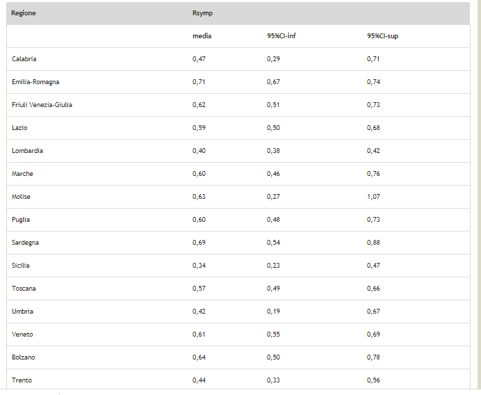481x395 pixels.
Task: Click the Rsymp column header
Action: tap(203, 13)
